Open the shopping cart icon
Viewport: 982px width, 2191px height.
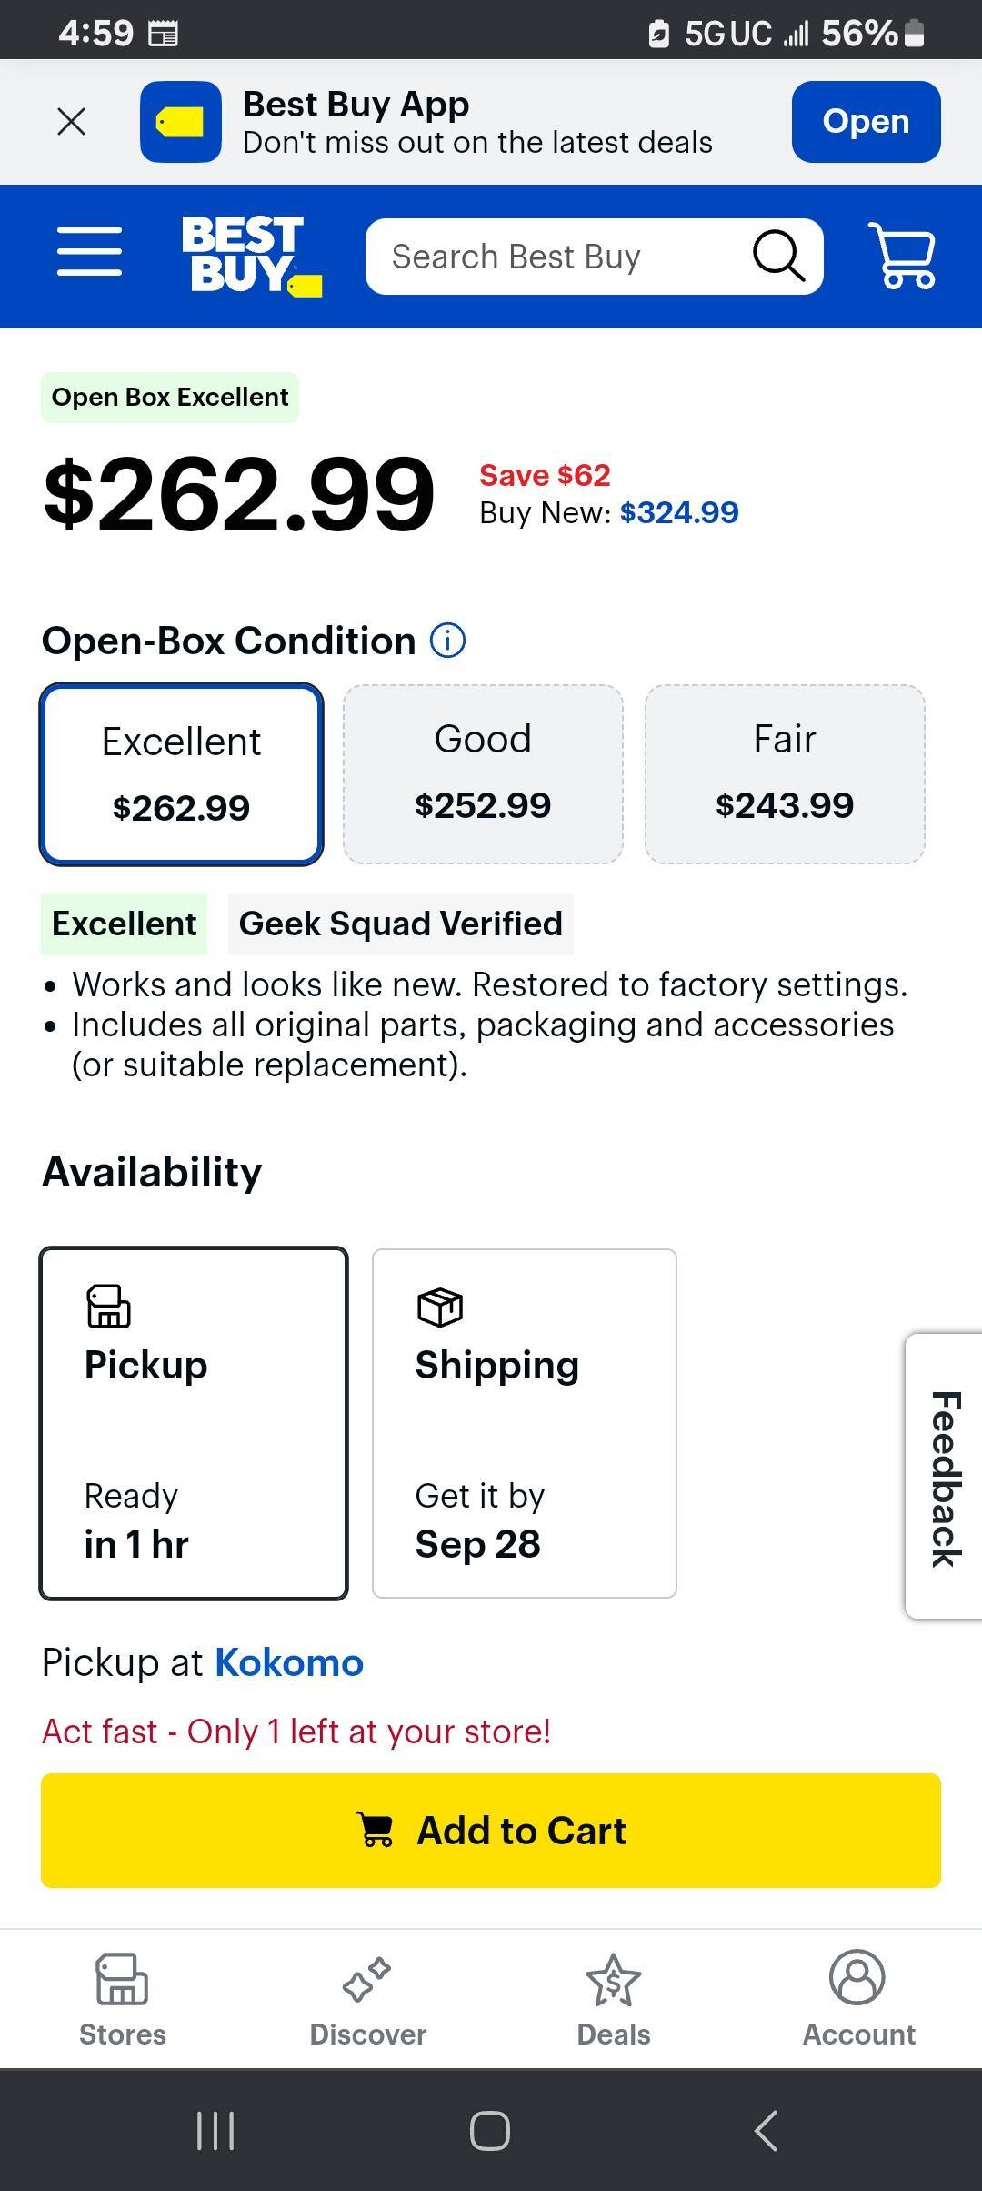(x=901, y=256)
